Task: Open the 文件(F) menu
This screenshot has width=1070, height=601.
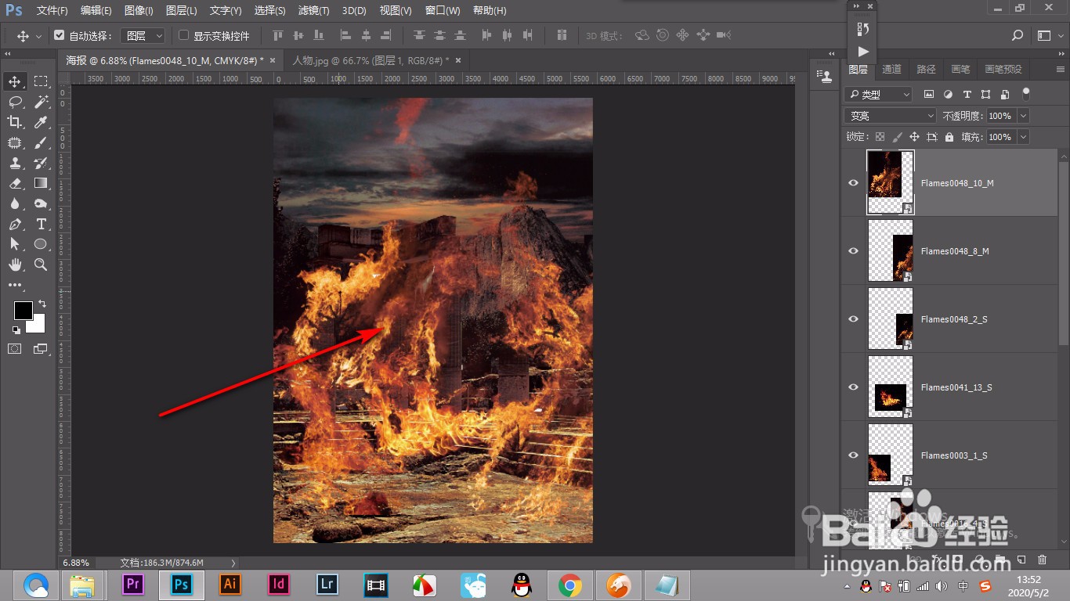Action: click(x=52, y=11)
